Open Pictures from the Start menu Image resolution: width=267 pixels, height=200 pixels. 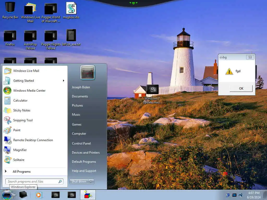point(77,105)
